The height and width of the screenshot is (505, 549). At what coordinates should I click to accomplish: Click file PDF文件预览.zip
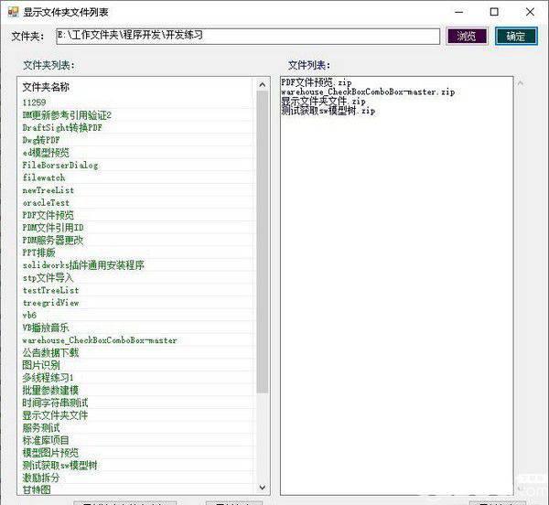(x=317, y=82)
